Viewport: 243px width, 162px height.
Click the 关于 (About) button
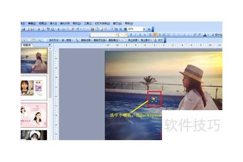point(160,40)
